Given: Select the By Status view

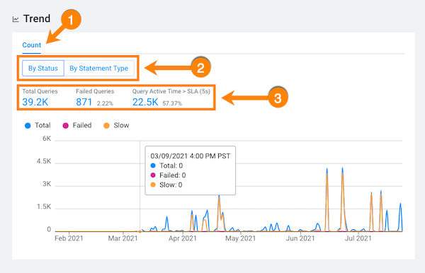Looking at the screenshot, I should pos(43,68).
